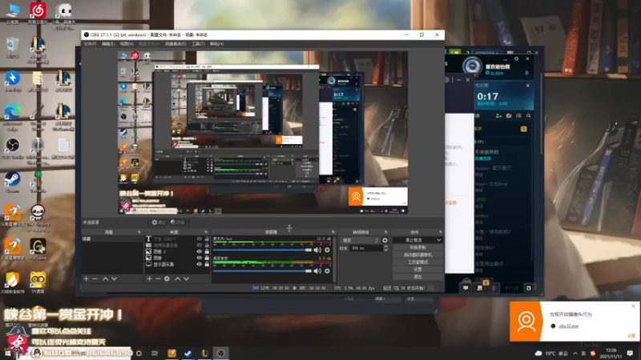Open the 视图(V) menu in OBS
This screenshot has width=641, height=360.
(x=127, y=44)
